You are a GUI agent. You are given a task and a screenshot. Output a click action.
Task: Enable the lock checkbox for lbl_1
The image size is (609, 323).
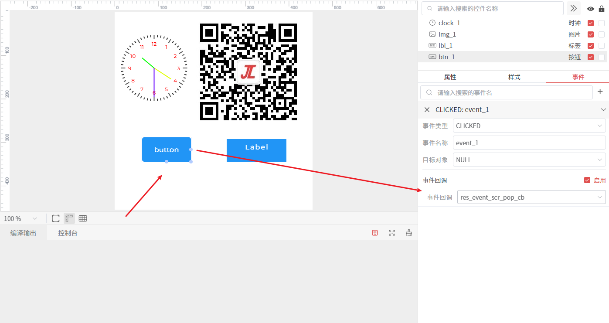pos(602,46)
